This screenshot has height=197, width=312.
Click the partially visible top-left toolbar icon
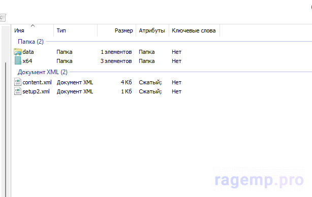[3, 18]
